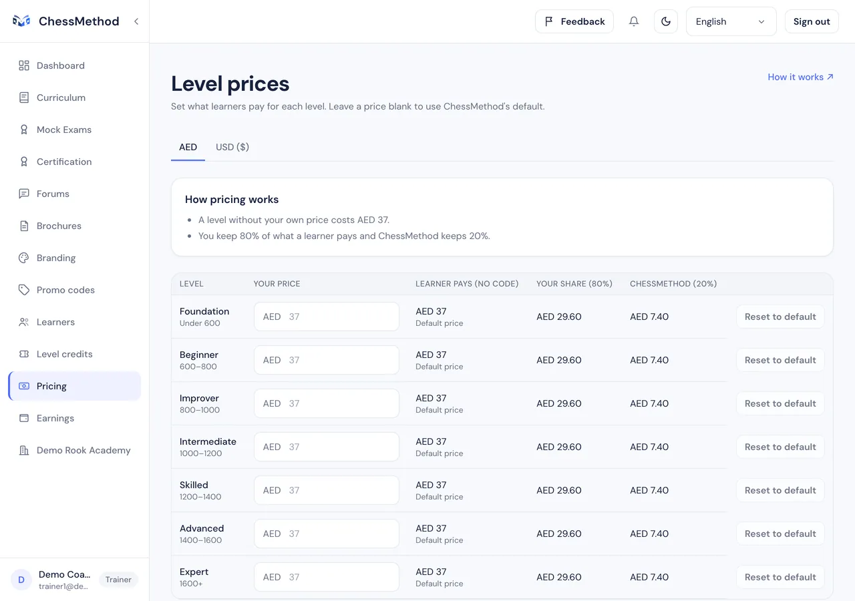Click the Promo codes tag icon

(24, 290)
